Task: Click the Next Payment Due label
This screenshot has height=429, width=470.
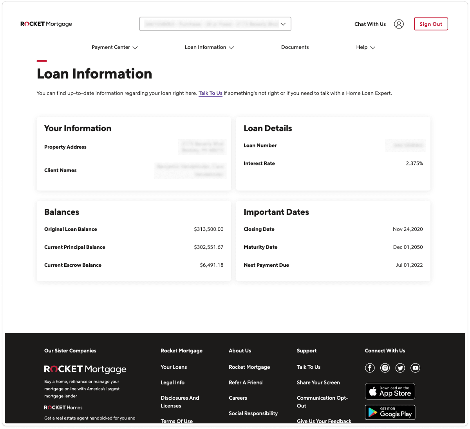Action: (x=266, y=265)
